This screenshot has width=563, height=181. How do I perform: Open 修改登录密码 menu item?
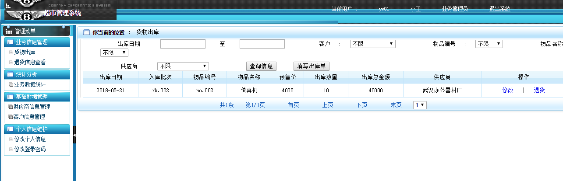[30, 150]
